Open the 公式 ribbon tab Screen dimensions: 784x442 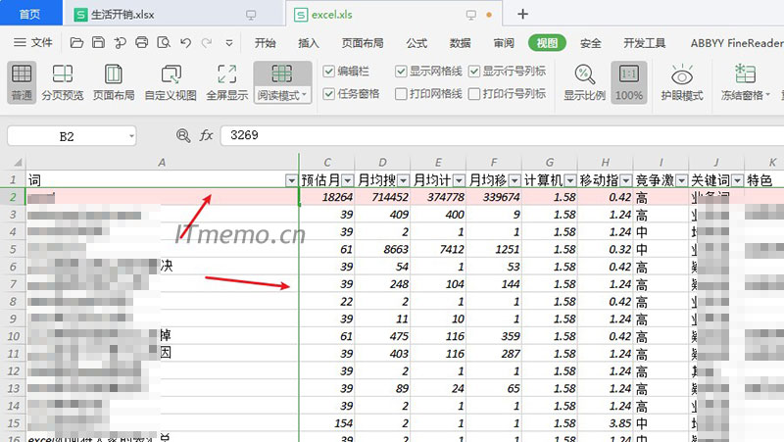[416, 43]
